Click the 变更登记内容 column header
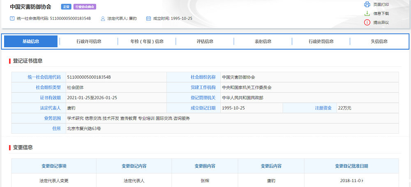Screen dimensions: 411x187 pos(134,166)
